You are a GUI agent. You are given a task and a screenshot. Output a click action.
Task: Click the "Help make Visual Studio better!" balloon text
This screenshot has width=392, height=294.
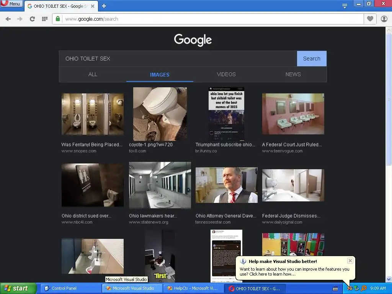click(283, 261)
